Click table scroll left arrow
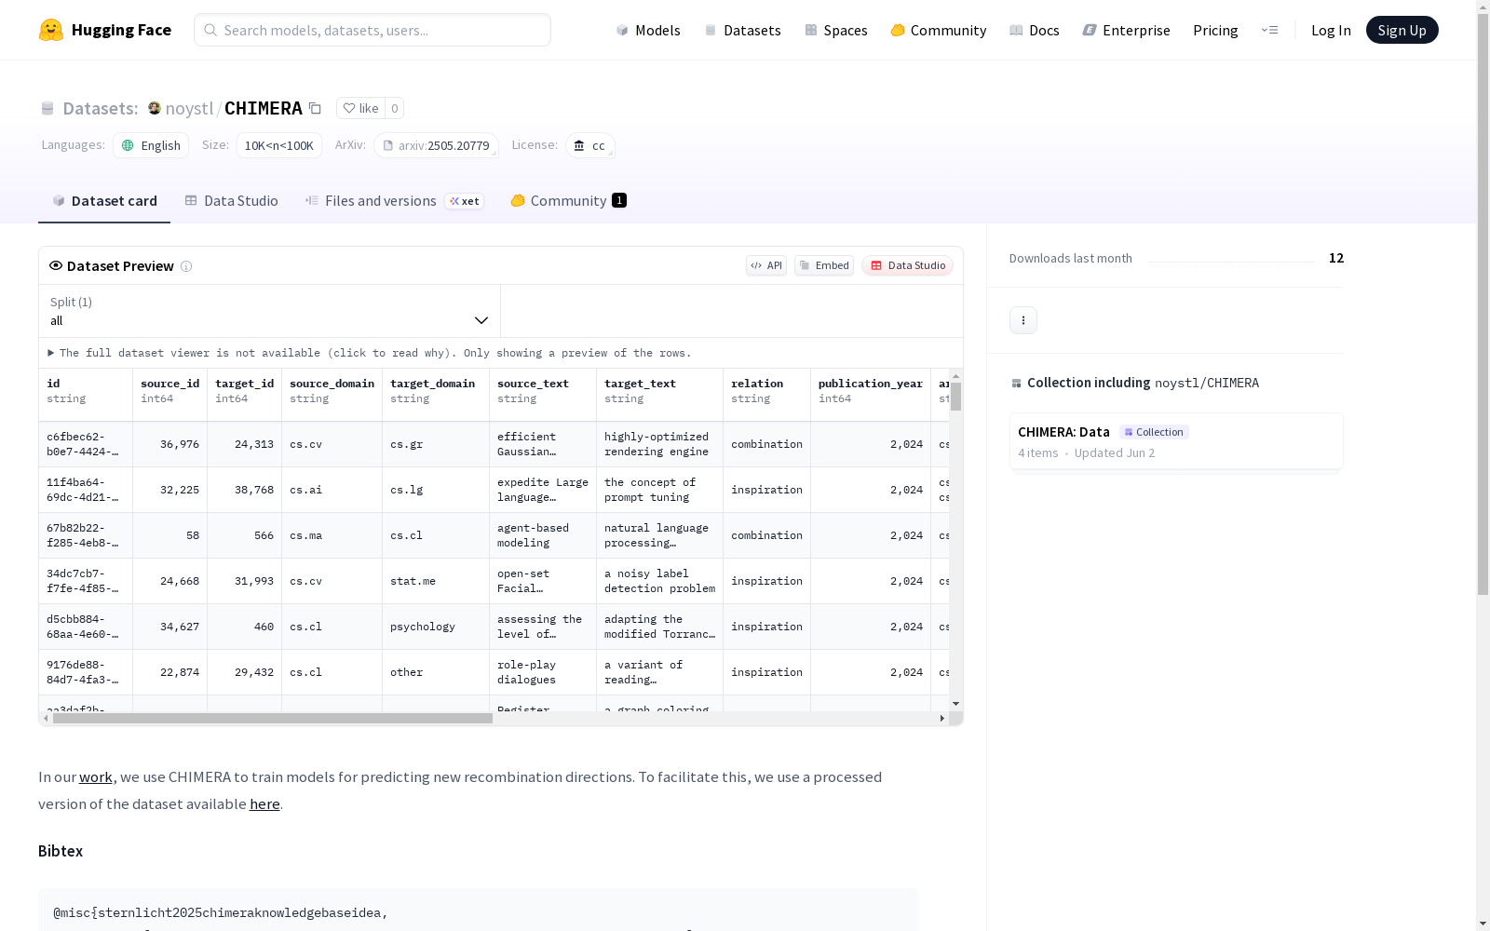The width and height of the screenshot is (1490, 931). [46, 719]
